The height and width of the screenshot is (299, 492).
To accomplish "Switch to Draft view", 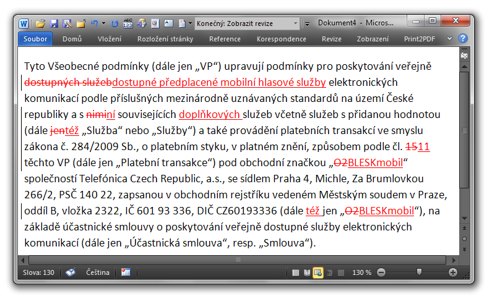I will pos(341,272).
